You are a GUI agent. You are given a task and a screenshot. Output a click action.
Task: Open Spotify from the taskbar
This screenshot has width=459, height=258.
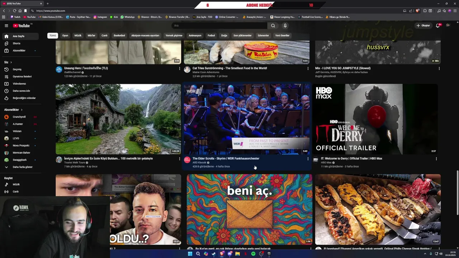pyautogui.click(x=253, y=254)
